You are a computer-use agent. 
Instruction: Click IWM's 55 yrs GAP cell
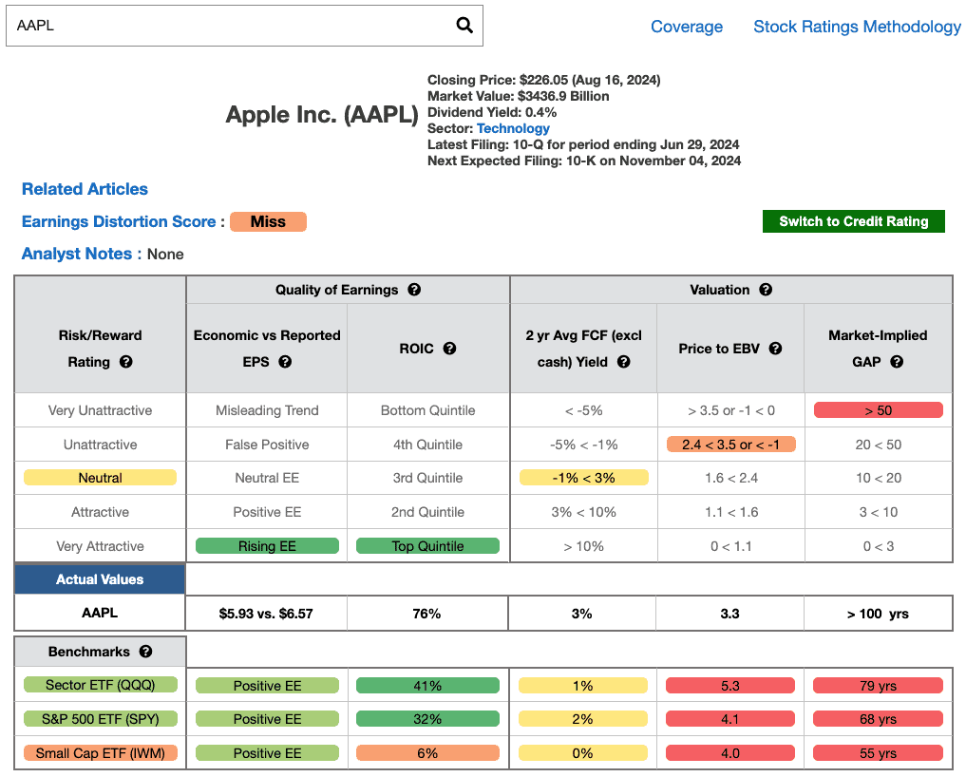(879, 753)
